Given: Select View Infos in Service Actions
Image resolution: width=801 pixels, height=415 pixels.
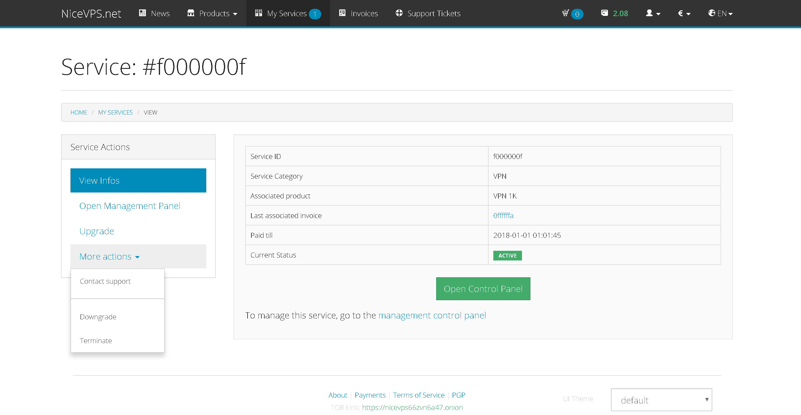Looking at the screenshot, I should click(x=138, y=180).
